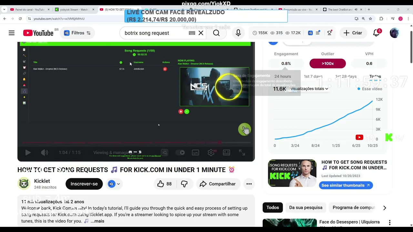
Task: Clear the search box text
Action: (201, 33)
